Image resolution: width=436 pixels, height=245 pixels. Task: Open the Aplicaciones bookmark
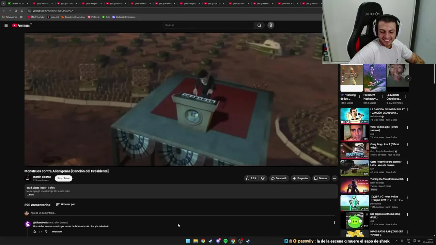[x=10, y=17]
